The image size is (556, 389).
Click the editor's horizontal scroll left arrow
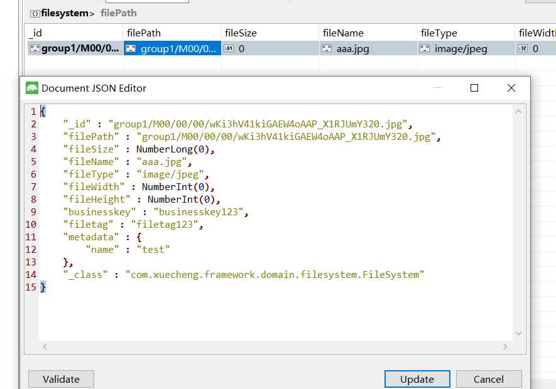point(45,346)
